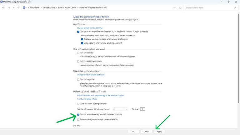This screenshot has width=240, height=135.
Task: Click 'Set the thickness of the blinking cursor' label
Action: (93, 109)
